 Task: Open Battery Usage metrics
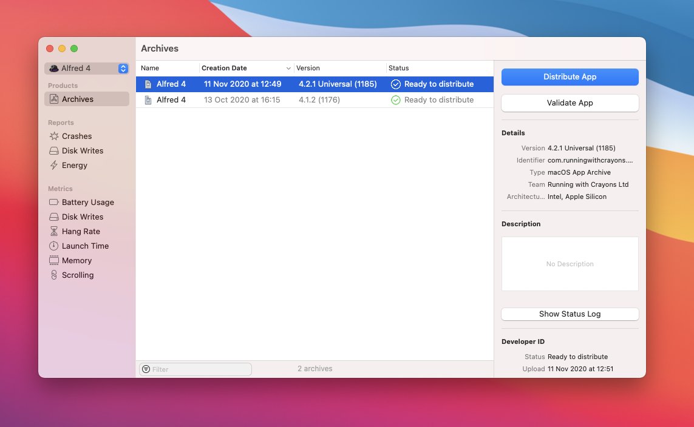[x=87, y=202]
